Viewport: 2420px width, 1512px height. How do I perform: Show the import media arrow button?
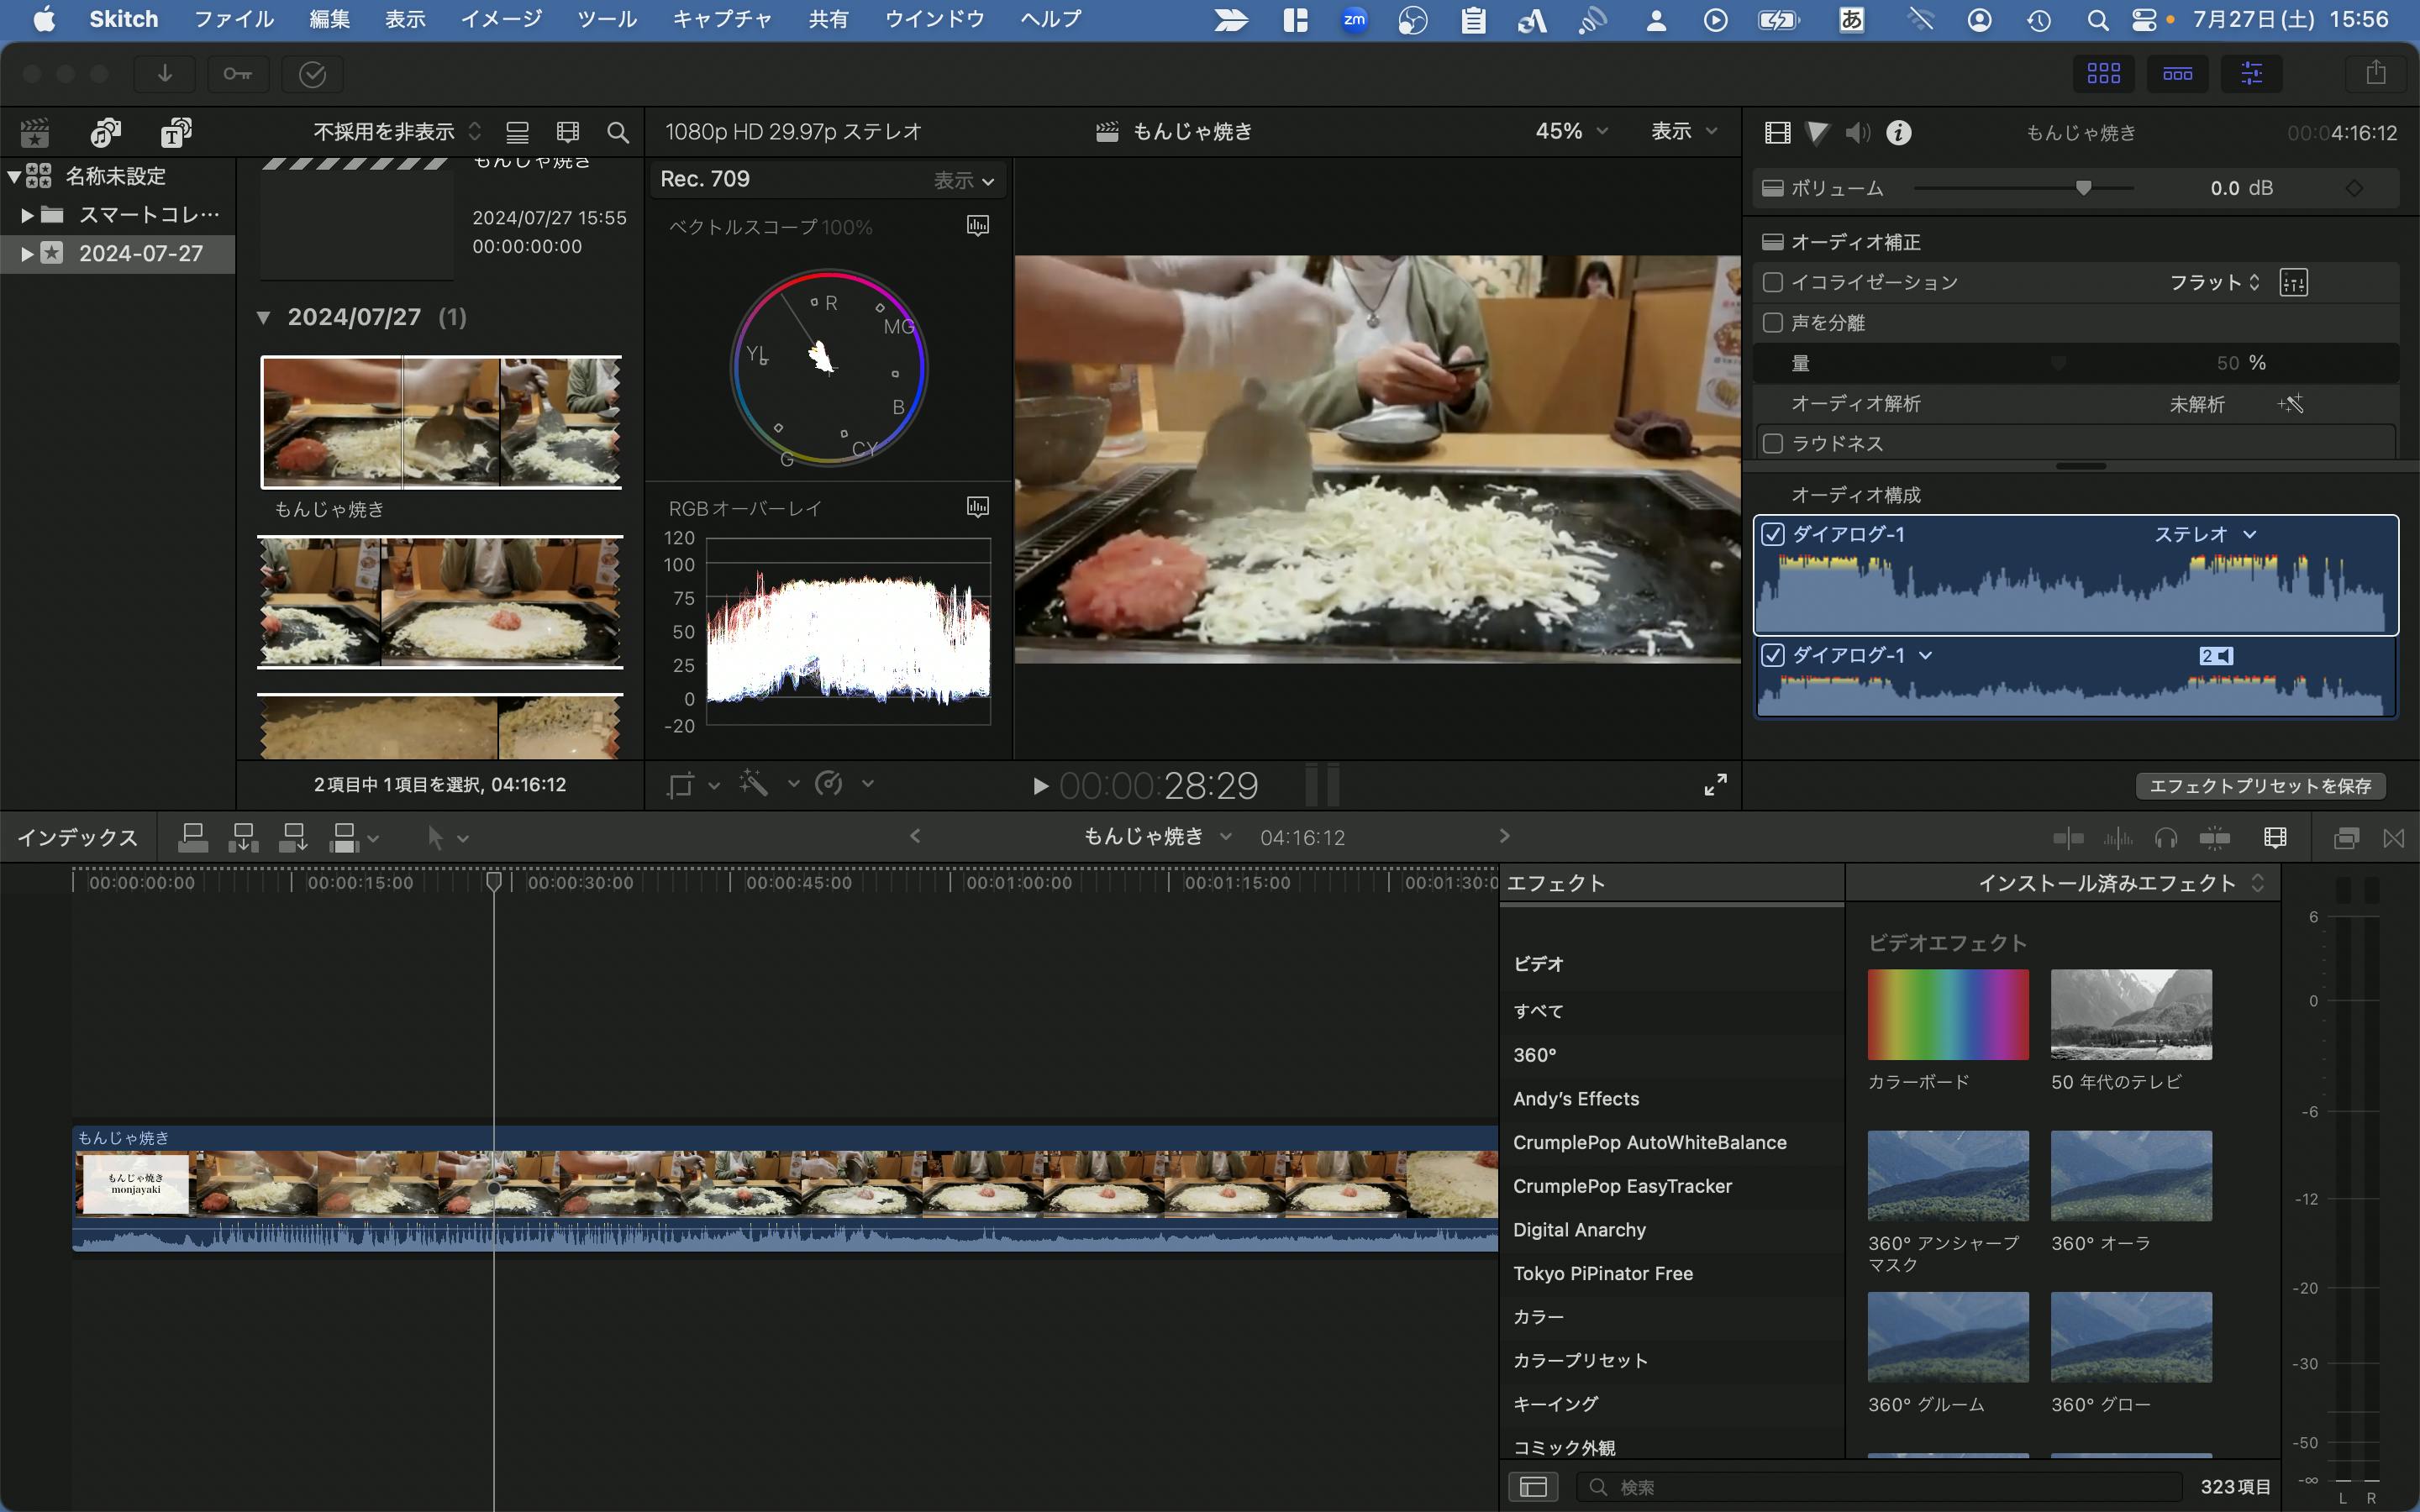[x=165, y=74]
